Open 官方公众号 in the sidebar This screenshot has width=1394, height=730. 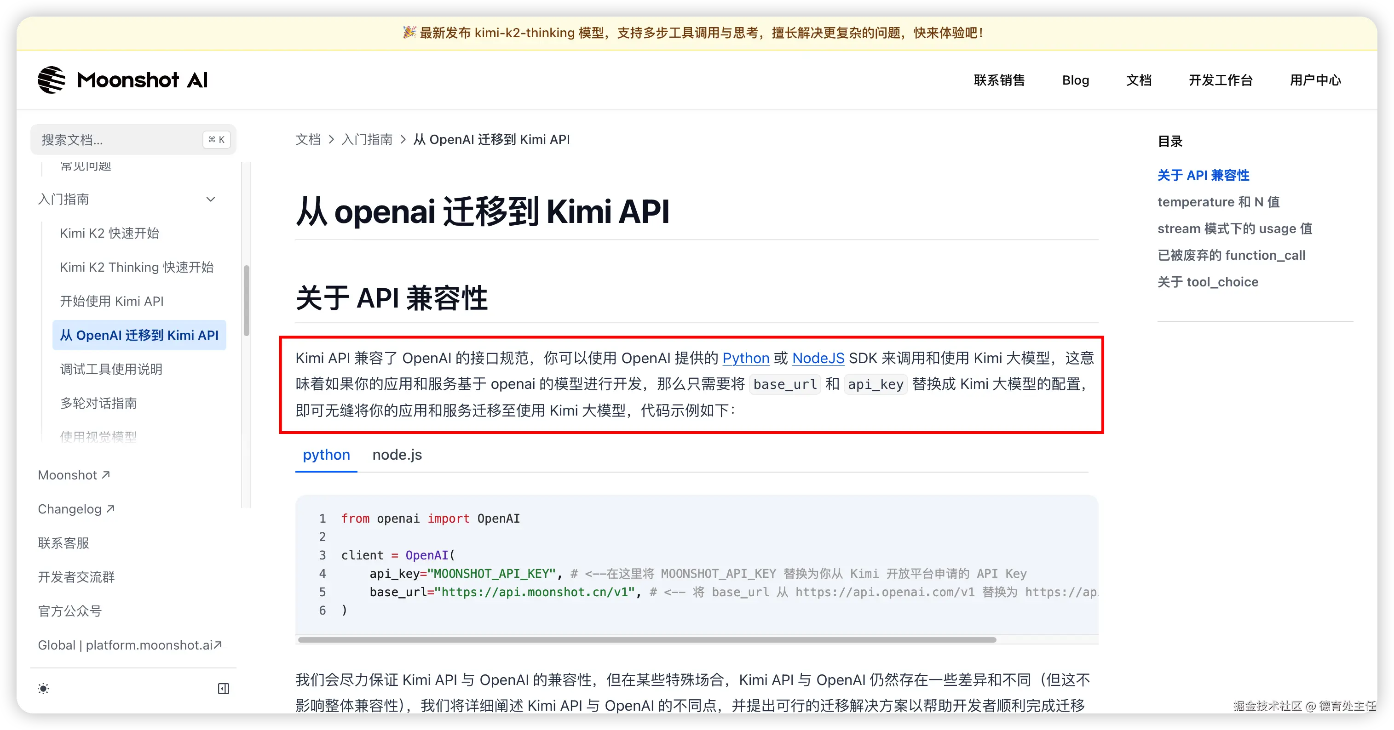pyautogui.click(x=70, y=611)
